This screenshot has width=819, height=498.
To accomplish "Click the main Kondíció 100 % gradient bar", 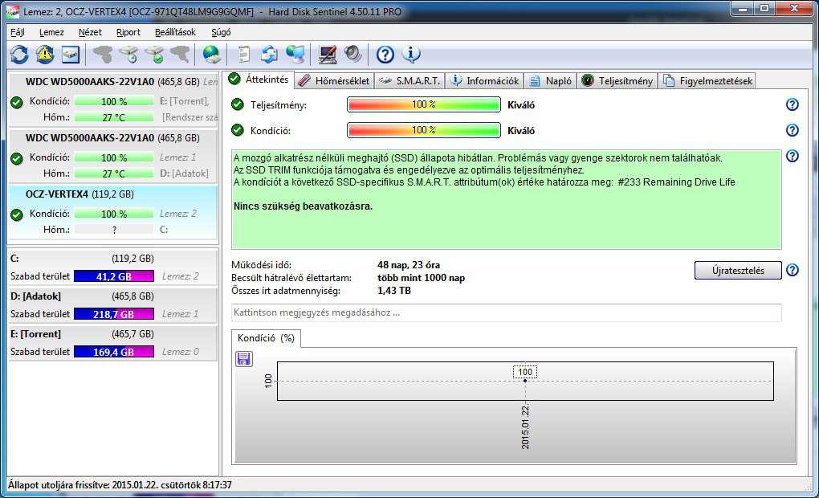I will [x=424, y=130].
